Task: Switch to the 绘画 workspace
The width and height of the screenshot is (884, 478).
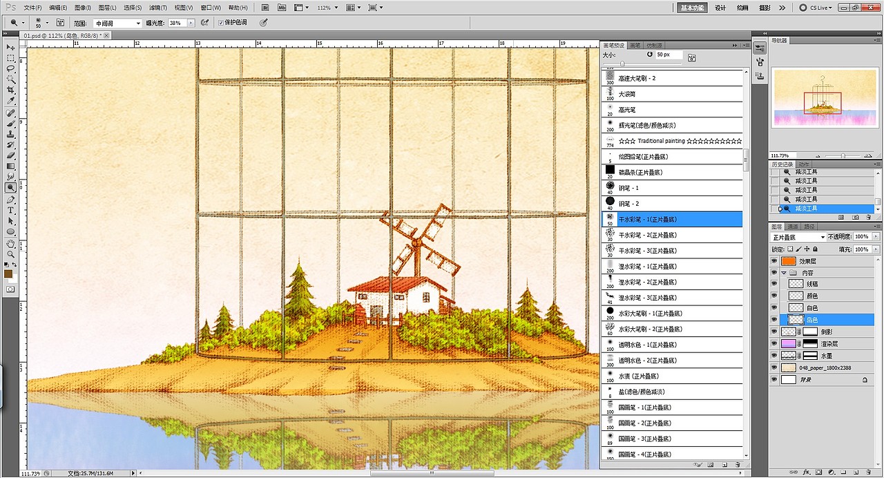Action: click(x=742, y=8)
